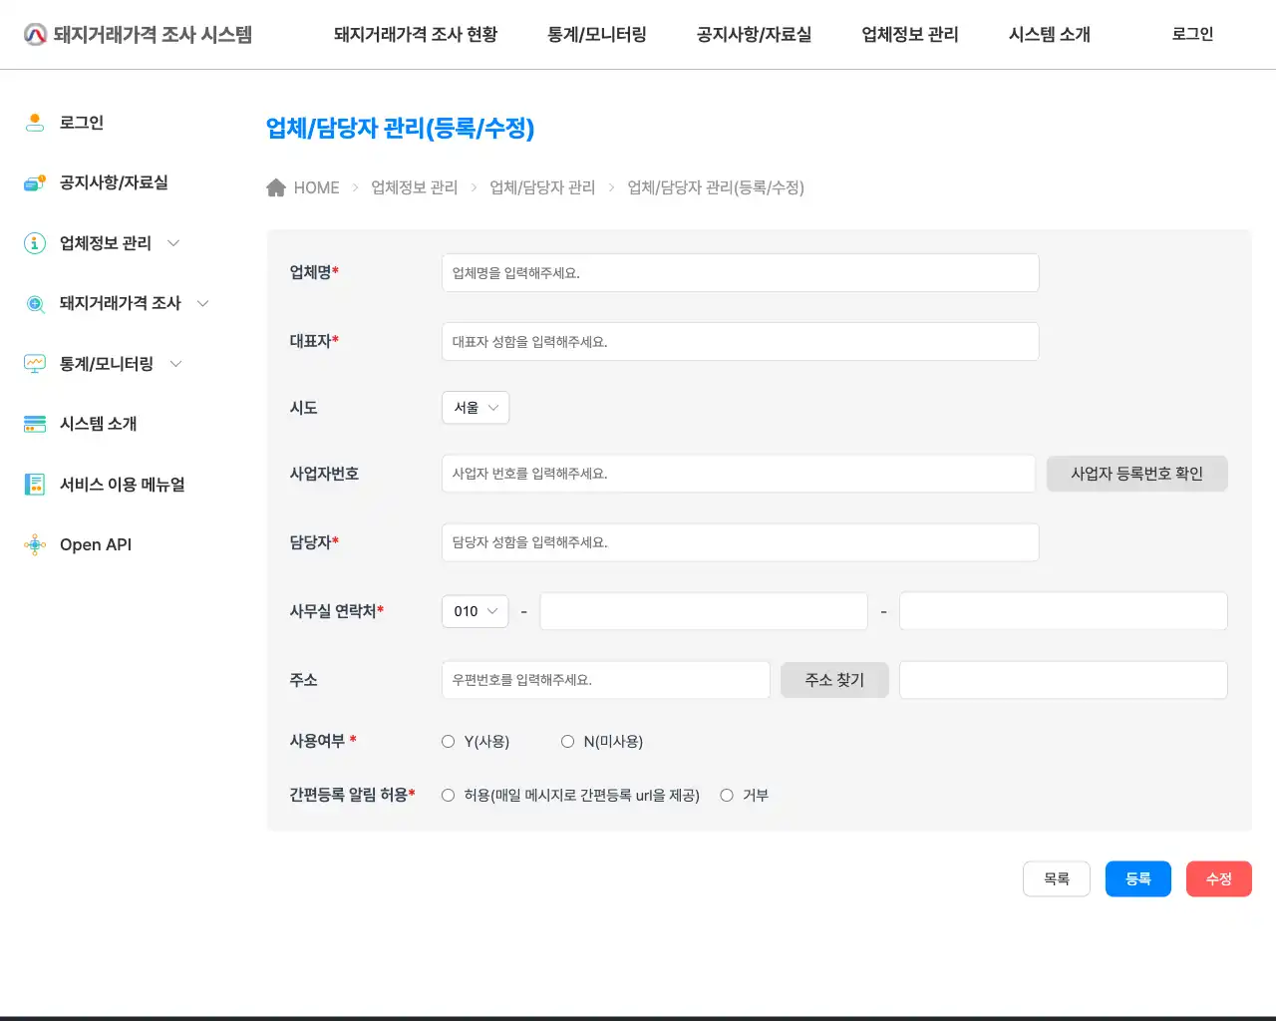Click the 사업자 등록번호 확인 button
Image resolution: width=1276 pixels, height=1021 pixels.
coord(1136,474)
